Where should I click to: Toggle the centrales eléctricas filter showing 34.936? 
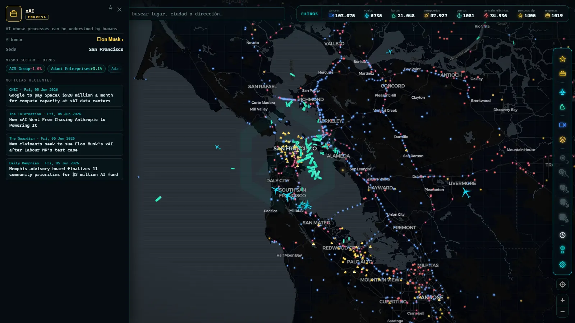tap(496, 14)
